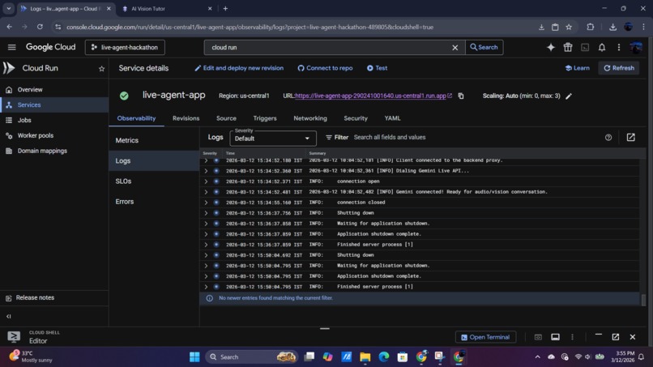Switch to the Triggers tab

click(x=265, y=118)
